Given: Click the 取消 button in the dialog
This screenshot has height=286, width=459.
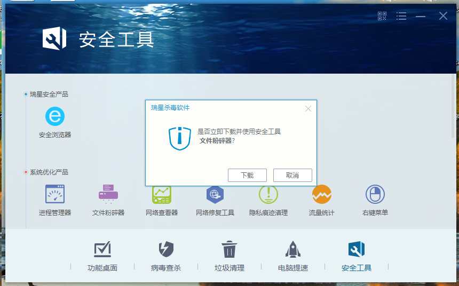Looking at the screenshot, I should coord(292,175).
